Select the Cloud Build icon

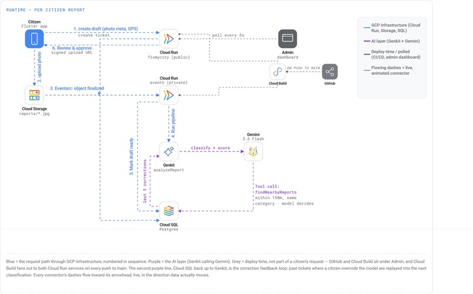point(278,72)
